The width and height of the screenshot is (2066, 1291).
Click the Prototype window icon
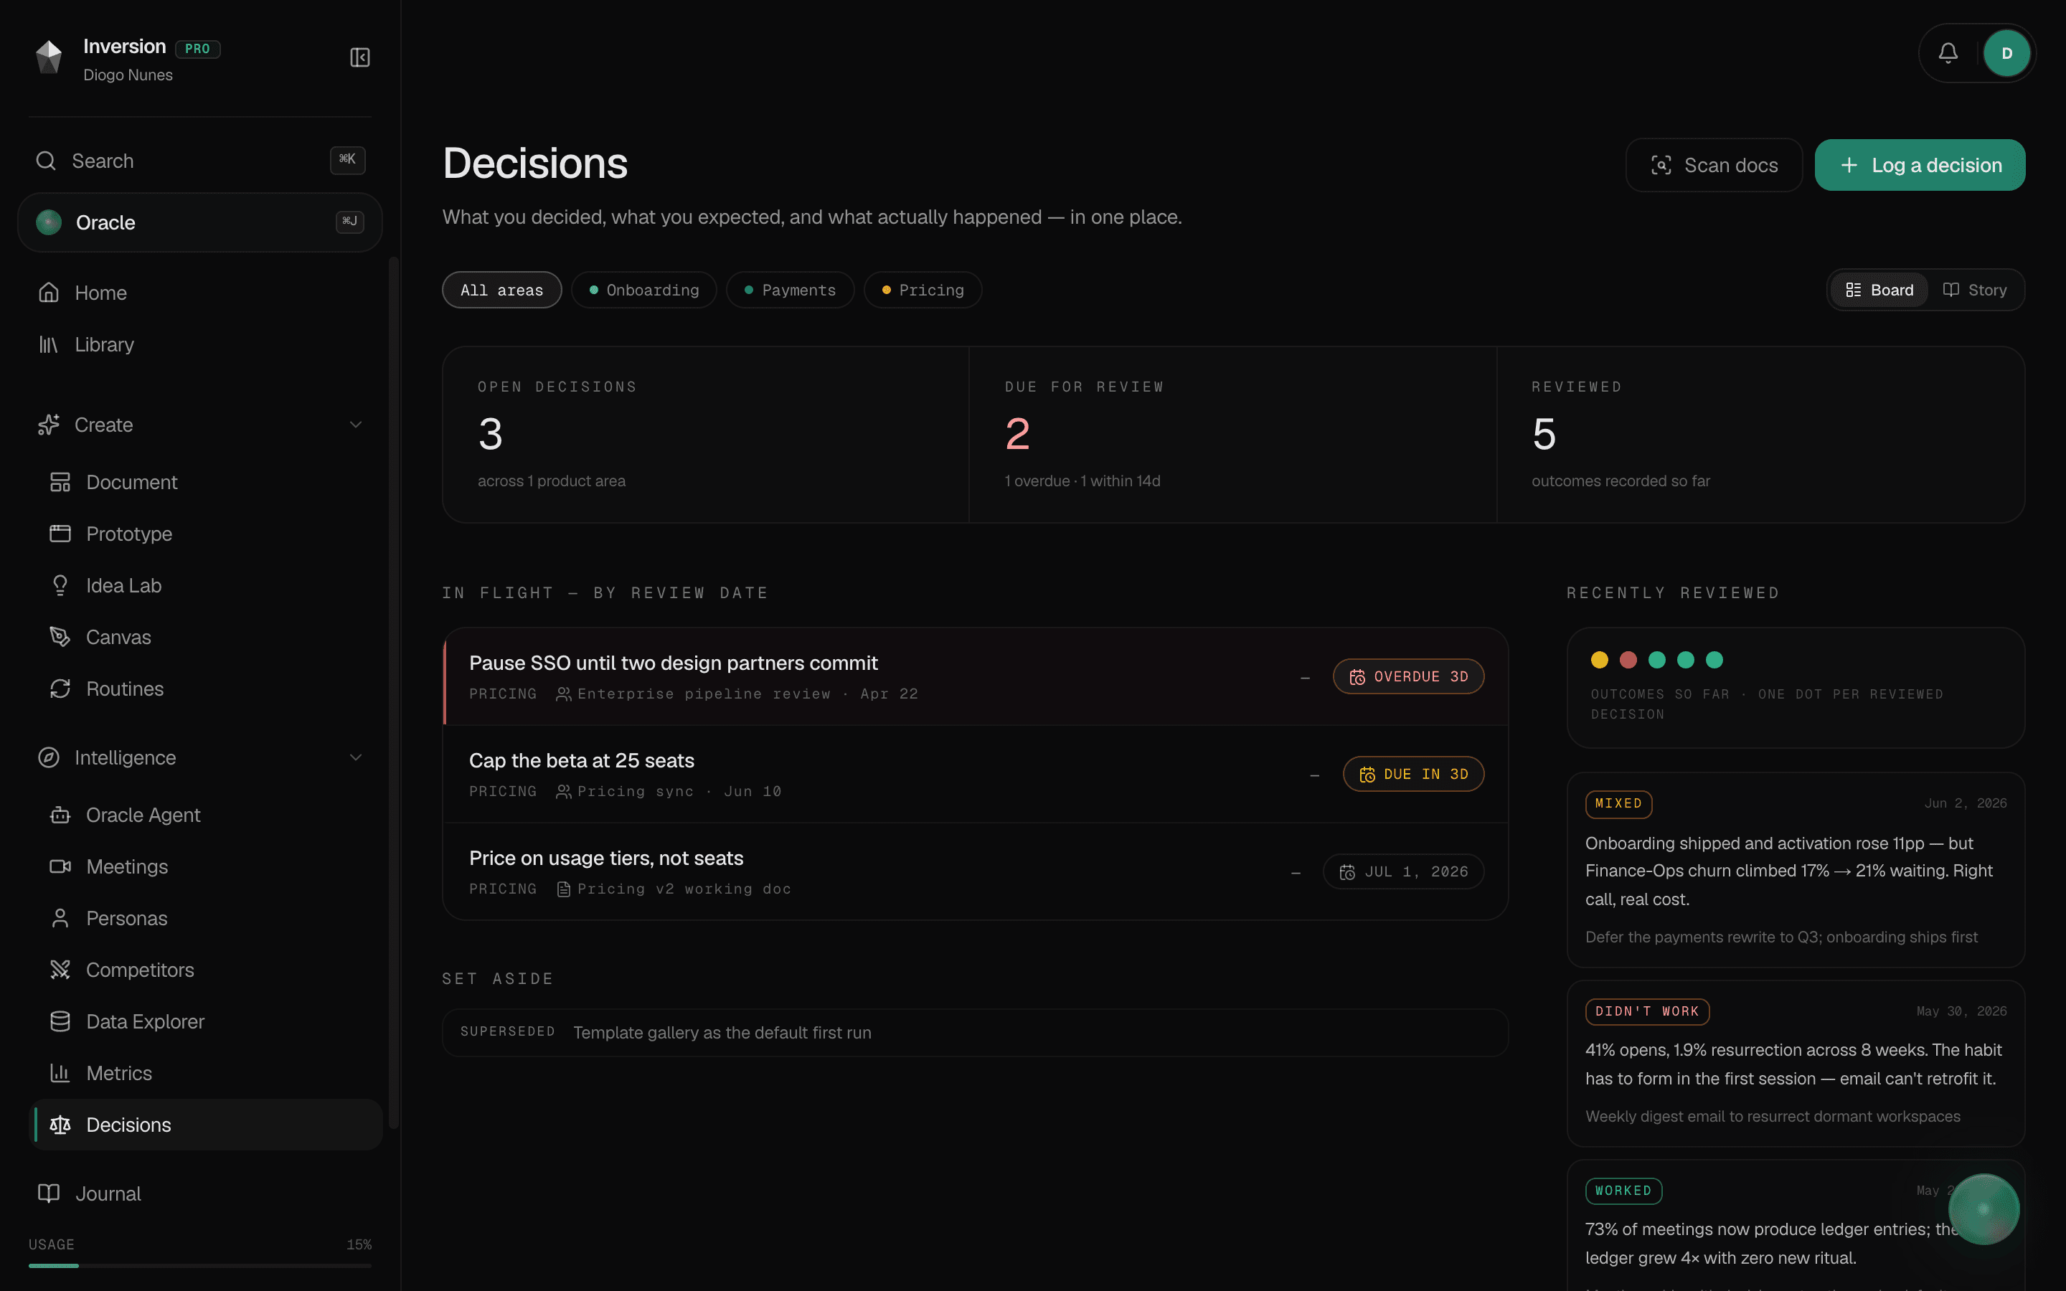click(60, 534)
